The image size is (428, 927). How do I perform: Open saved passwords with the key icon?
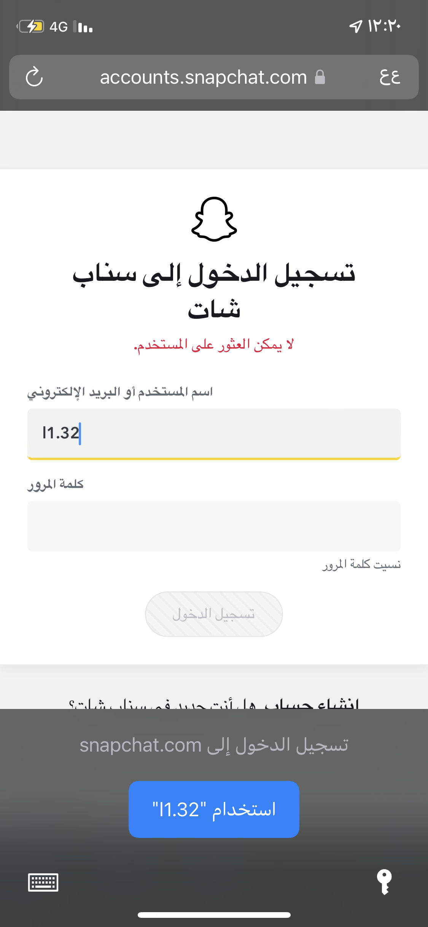[384, 882]
